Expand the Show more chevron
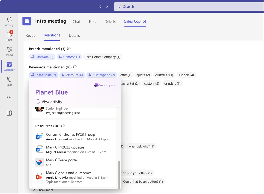Image resolution: width=264 pixels, height=194 pixels. (x=34, y=190)
